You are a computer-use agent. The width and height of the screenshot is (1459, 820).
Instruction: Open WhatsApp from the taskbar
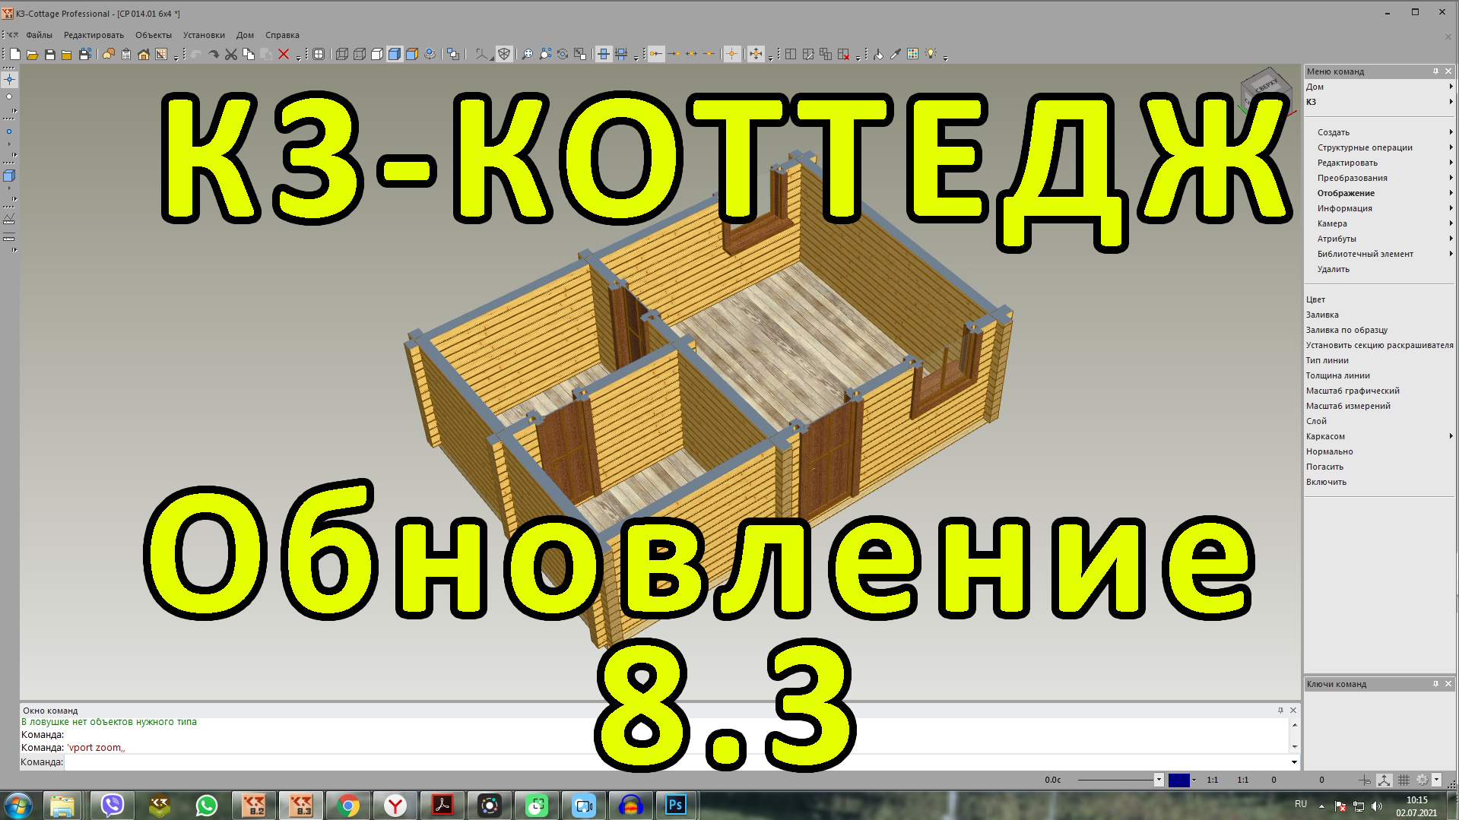(208, 805)
